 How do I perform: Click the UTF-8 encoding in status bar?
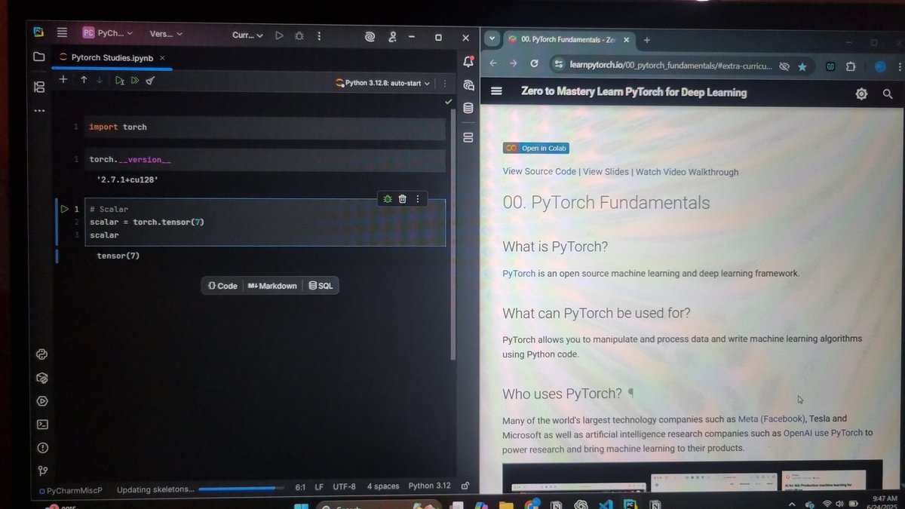tap(344, 486)
